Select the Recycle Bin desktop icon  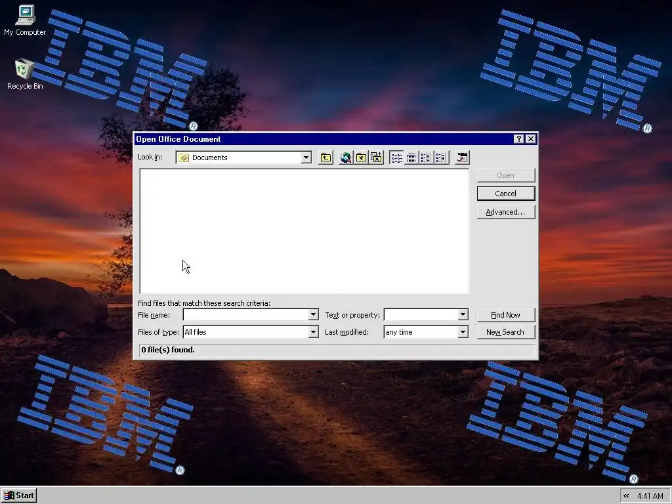click(x=25, y=75)
